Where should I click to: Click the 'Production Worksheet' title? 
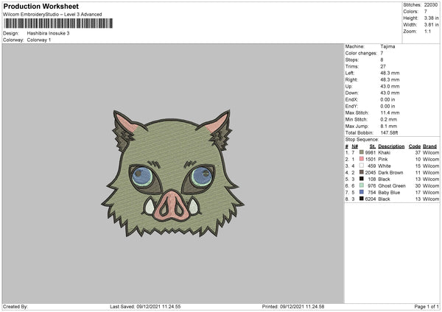coord(41,6)
